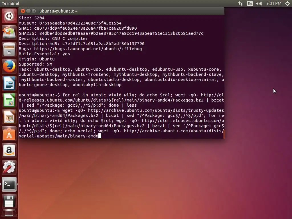Launch Firefox web browser
This screenshot has height=219, width=292.
point(9,66)
